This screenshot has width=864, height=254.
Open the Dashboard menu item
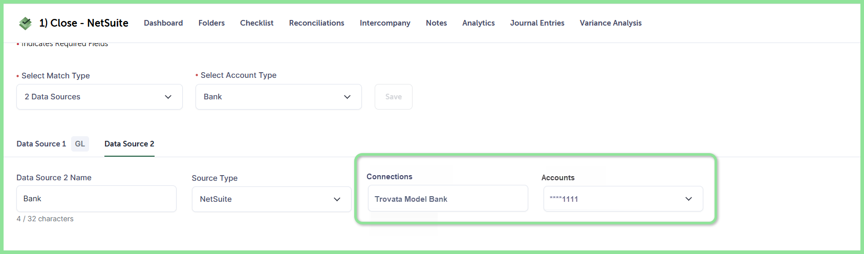tap(163, 23)
